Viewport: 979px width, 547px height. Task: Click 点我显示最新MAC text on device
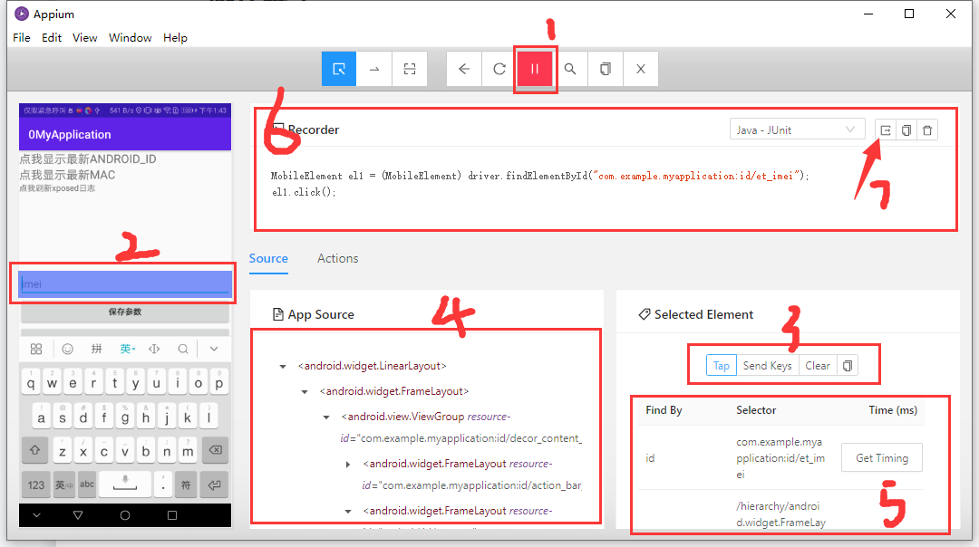click(x=67, y=175)
